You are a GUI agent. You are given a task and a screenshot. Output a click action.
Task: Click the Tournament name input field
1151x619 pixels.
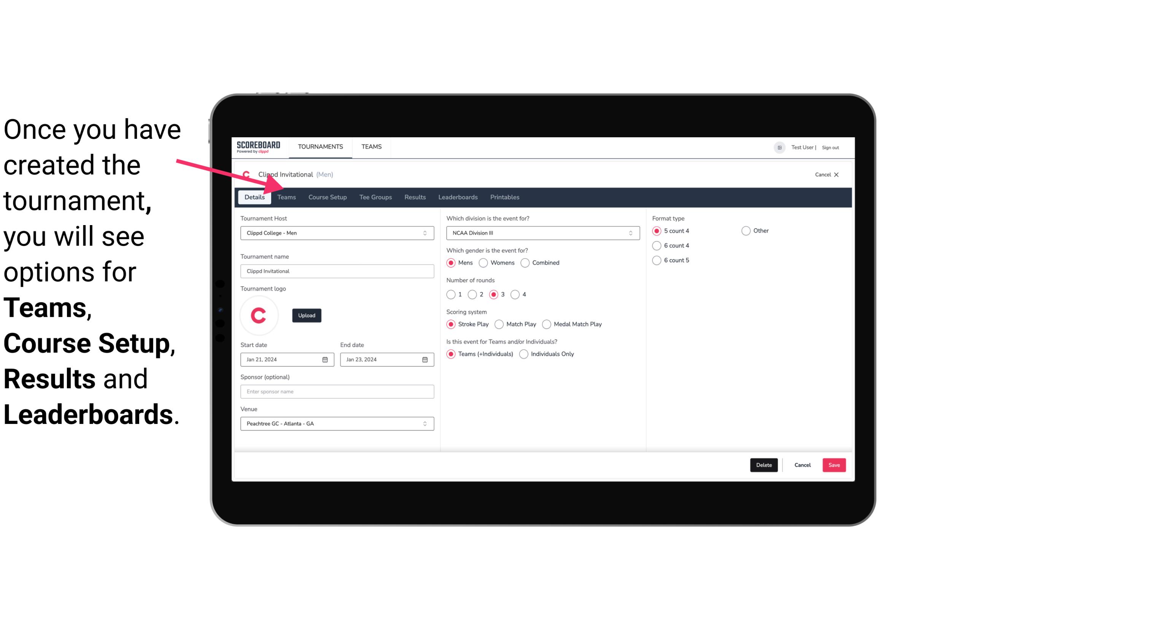pos(336,271)
